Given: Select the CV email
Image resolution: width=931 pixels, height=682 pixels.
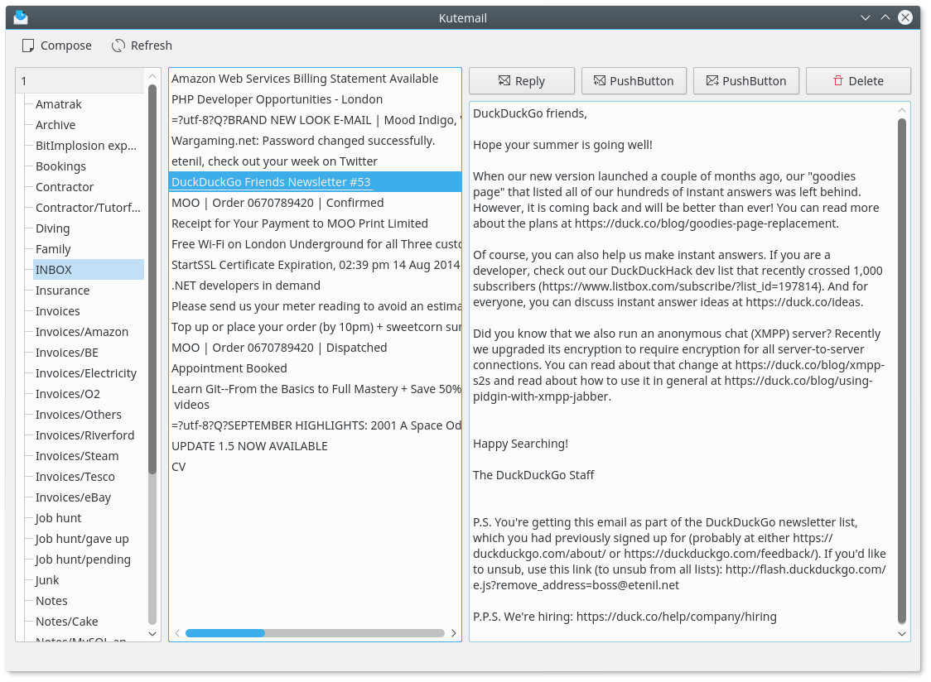Looking at the screenshot, I should click(x=316, y=467).
